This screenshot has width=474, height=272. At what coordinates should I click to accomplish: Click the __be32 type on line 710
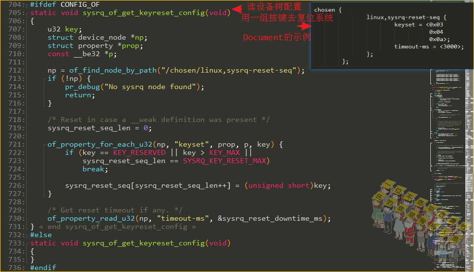click(x=87, y=54)
